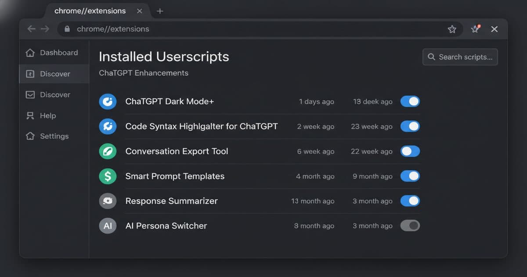The width and height of the screenshot is (527, 277).
Task: Click the Help sidebar icon
Action: pos(30,116)
